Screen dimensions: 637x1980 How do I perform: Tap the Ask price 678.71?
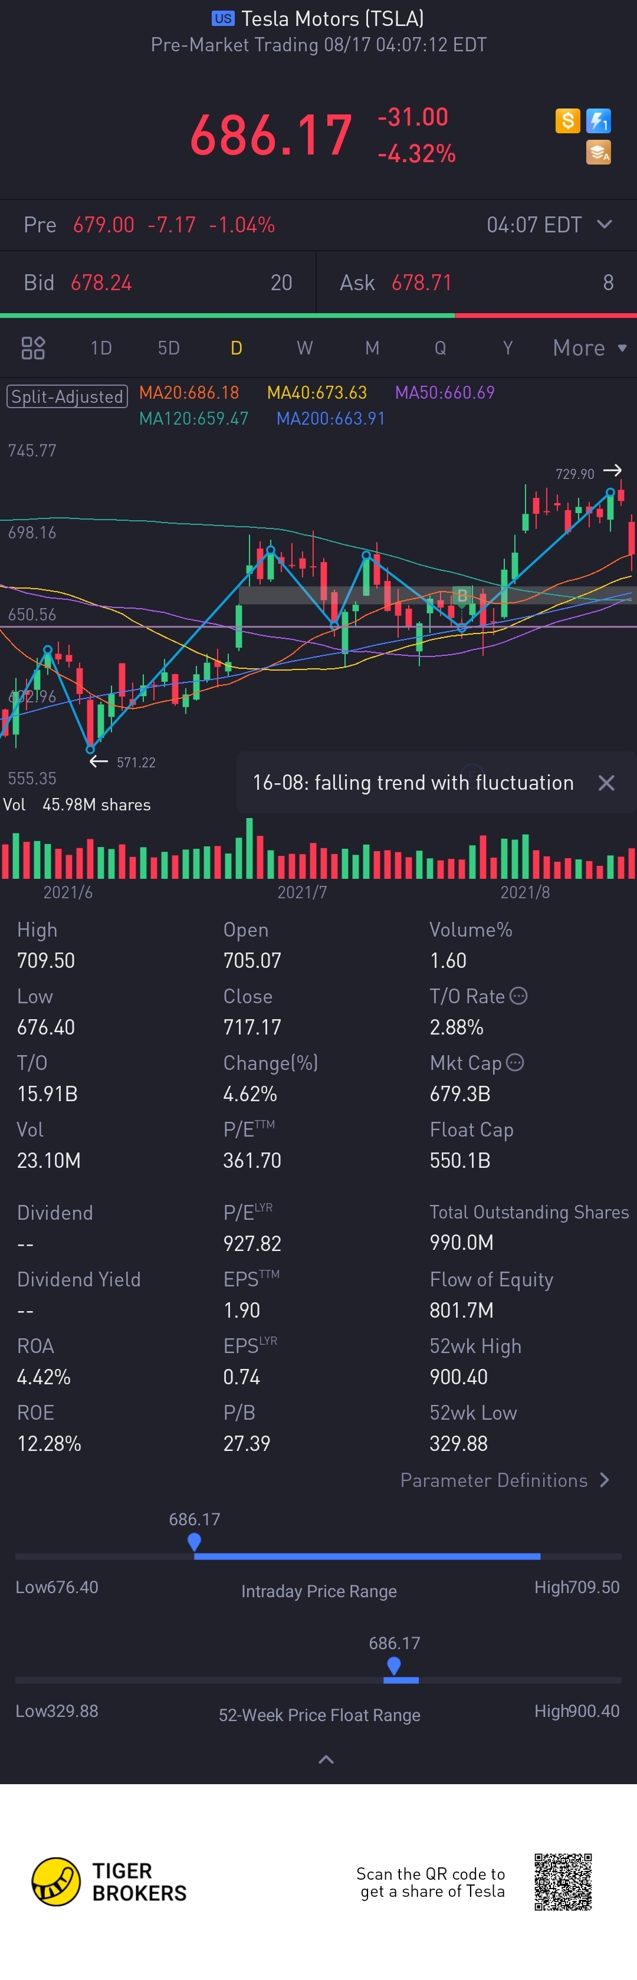coord(422,283)
